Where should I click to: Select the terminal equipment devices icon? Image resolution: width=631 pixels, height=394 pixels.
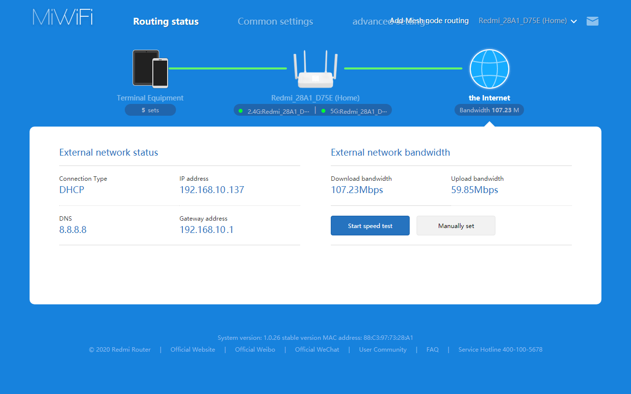tap(150, 68)
